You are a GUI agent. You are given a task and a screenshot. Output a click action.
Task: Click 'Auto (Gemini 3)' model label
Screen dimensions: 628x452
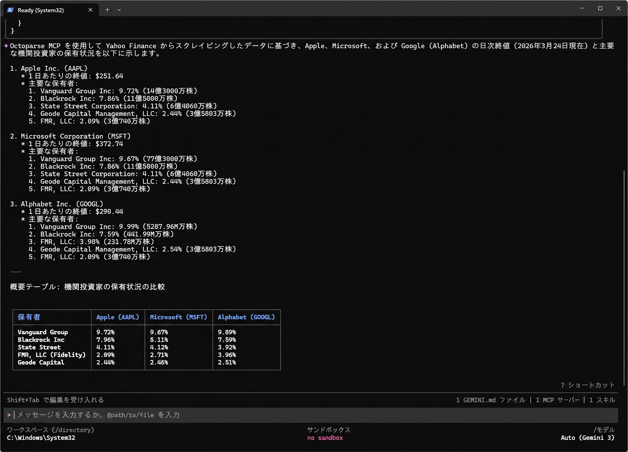[x=587, y=438]
